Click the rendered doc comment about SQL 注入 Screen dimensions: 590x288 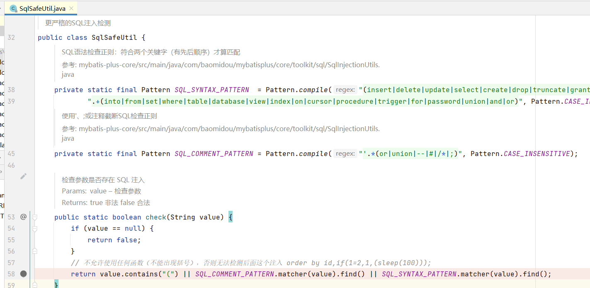[x=103, y=180]
